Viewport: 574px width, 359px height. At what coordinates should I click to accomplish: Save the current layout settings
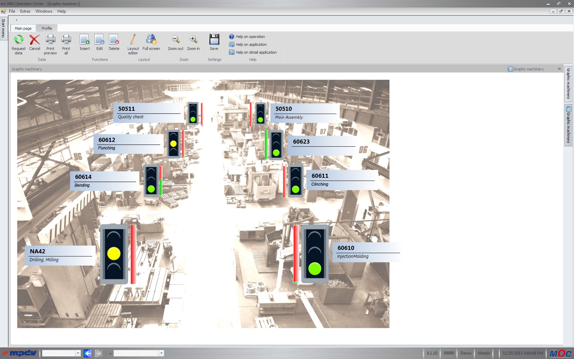(214, 42)
